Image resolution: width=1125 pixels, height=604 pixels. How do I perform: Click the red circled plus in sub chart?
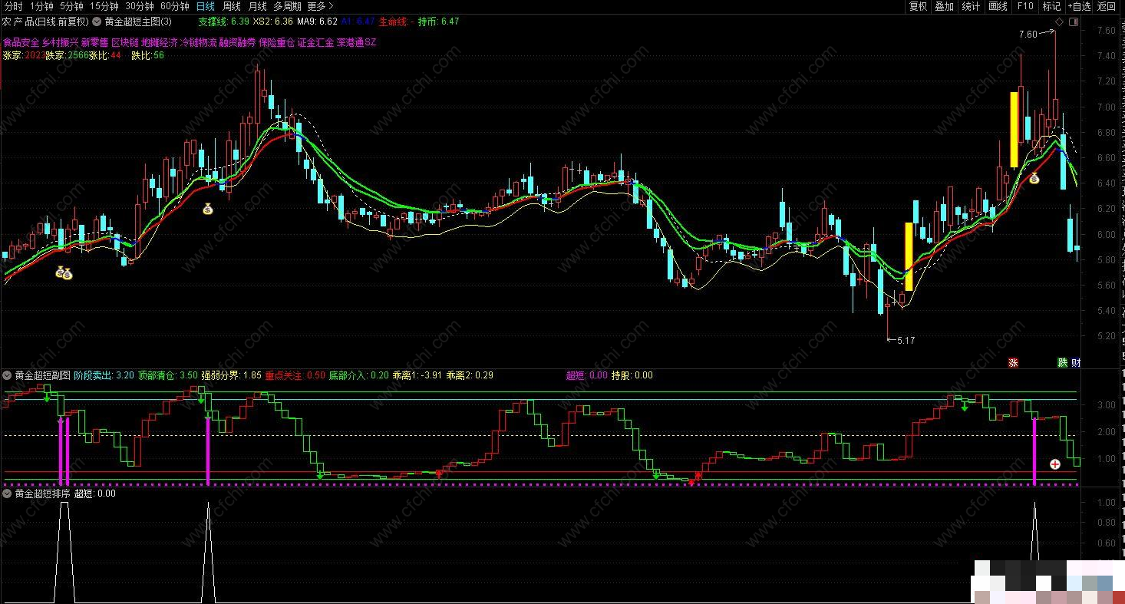pyautogui.click(x=1055, y=464)
